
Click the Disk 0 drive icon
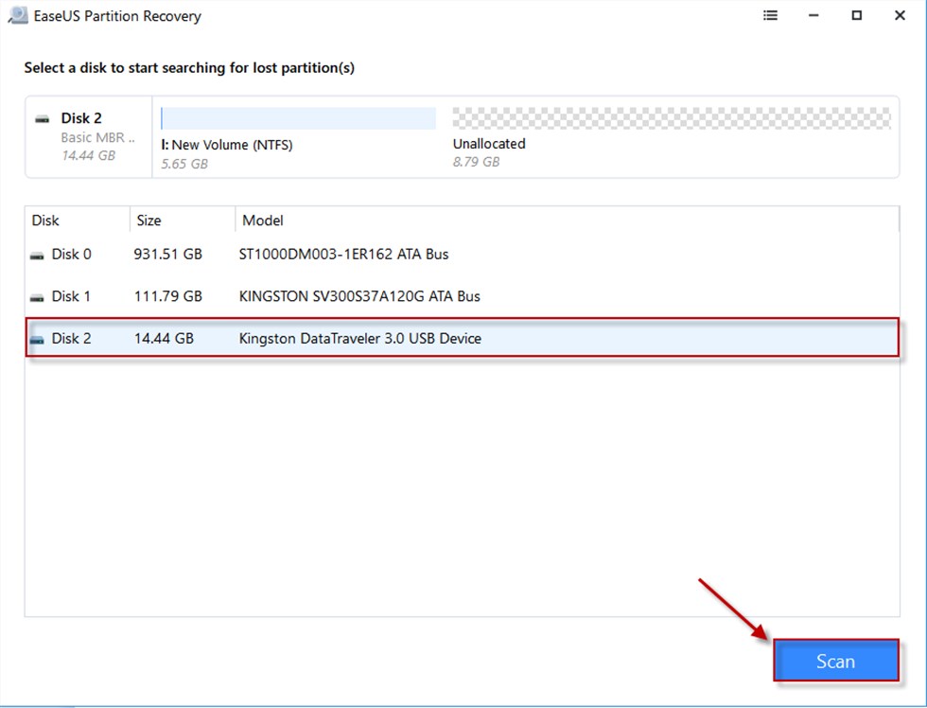37,256
